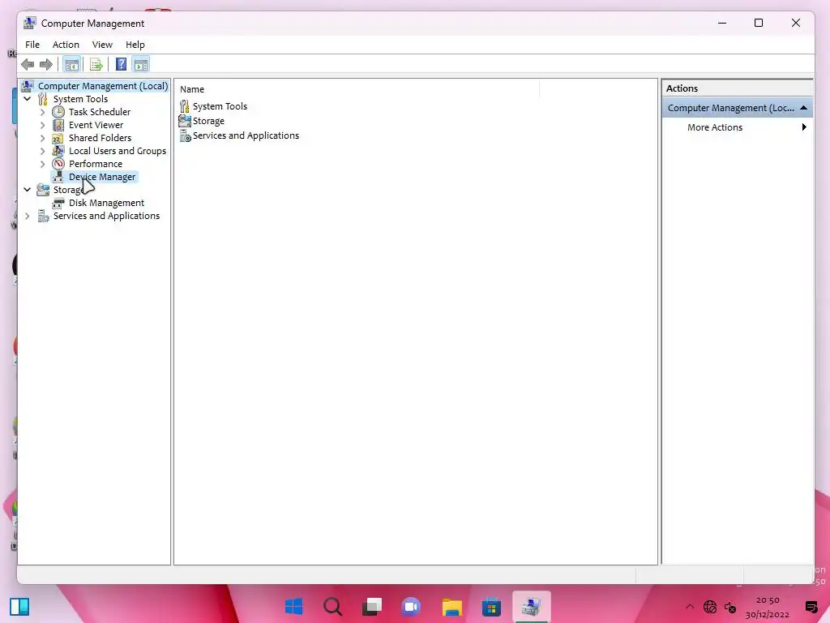830x623 pixels.
Task: Select Performance label in the tree
Action: [x=96, y=164]
